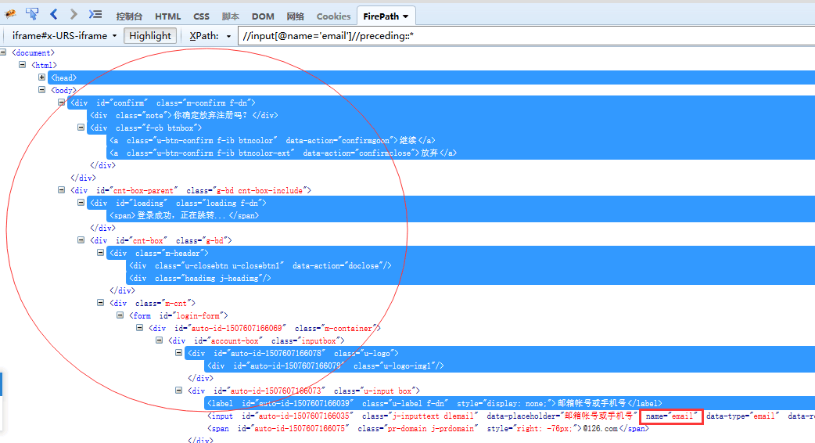
Task: Select the pr-domain span @126.com row
Action: [x=429, y=428]
